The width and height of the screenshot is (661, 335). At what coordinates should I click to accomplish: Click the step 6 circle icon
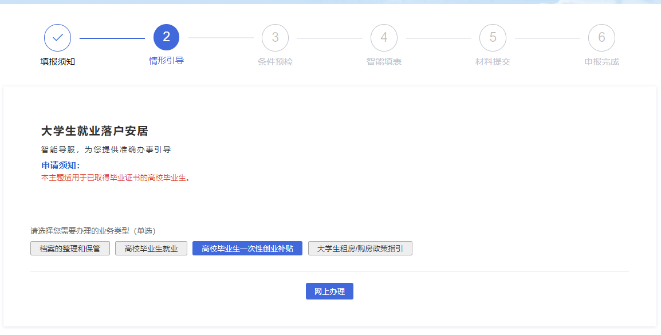tap(601, 38)
